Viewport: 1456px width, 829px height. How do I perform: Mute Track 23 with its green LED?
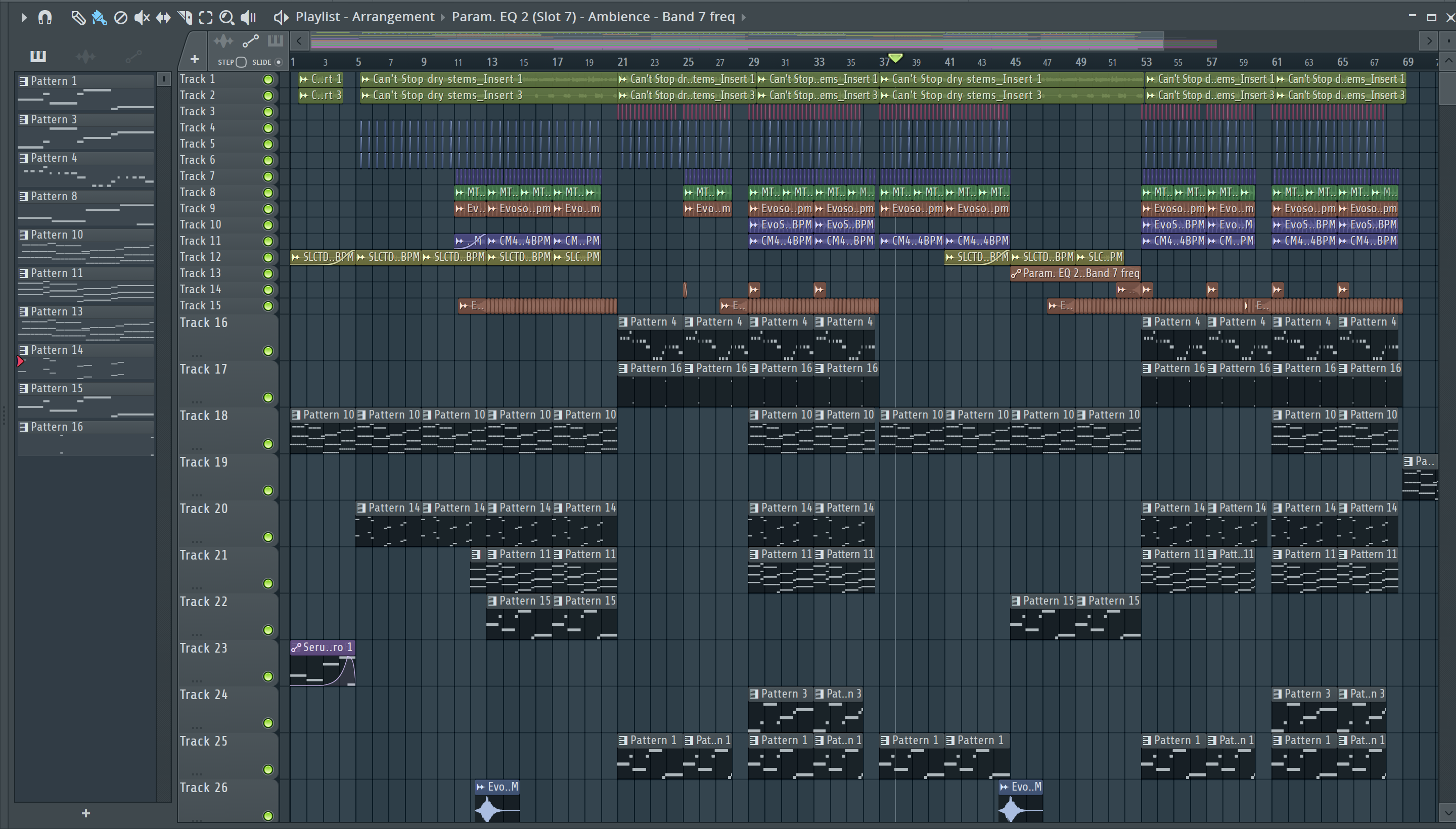(x=267, y=676)
